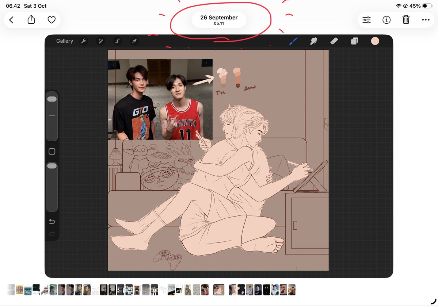Select the current drawing thumbnail in the filmstrip

click(219, 290)
